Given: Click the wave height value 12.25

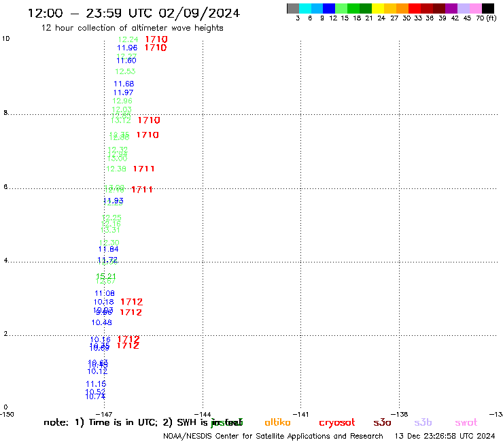Looking at the screenshot, I should tap(111, 218).
